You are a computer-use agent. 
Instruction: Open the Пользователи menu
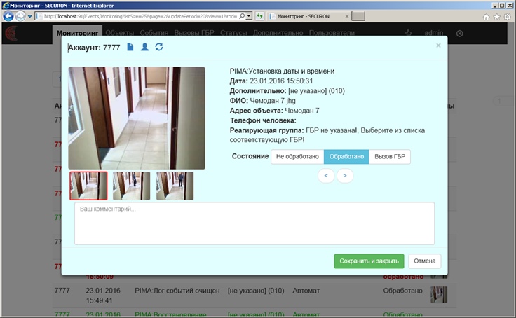332,33
